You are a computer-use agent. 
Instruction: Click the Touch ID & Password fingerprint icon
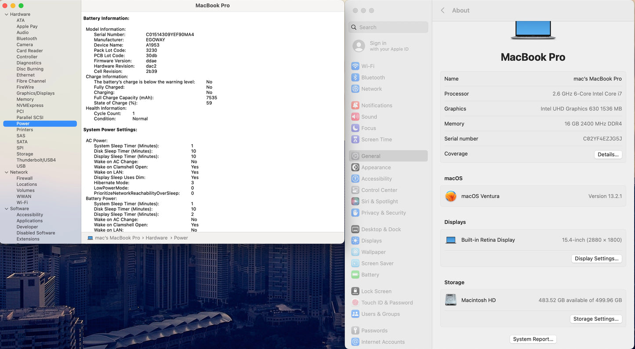pyautogui.click(x=355, y=302)
